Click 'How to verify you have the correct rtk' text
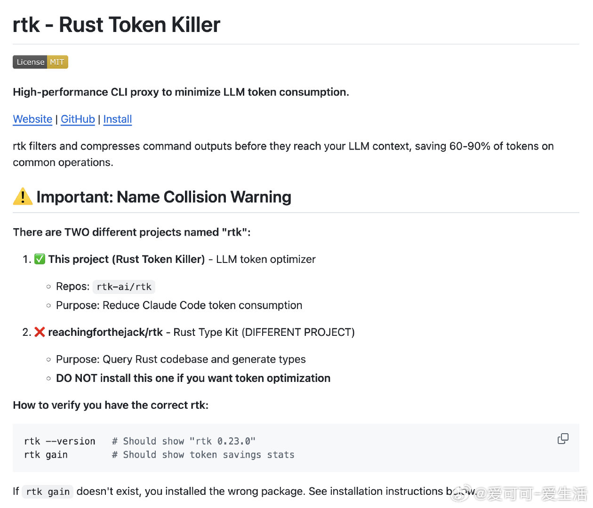The width and height of the screenshot is (593, 508). [111, 405]
